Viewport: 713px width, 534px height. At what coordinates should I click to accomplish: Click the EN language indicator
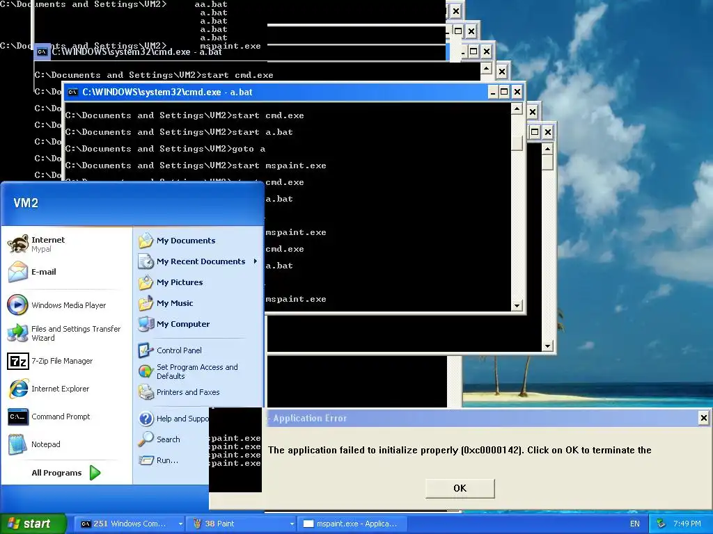point(635,524)
